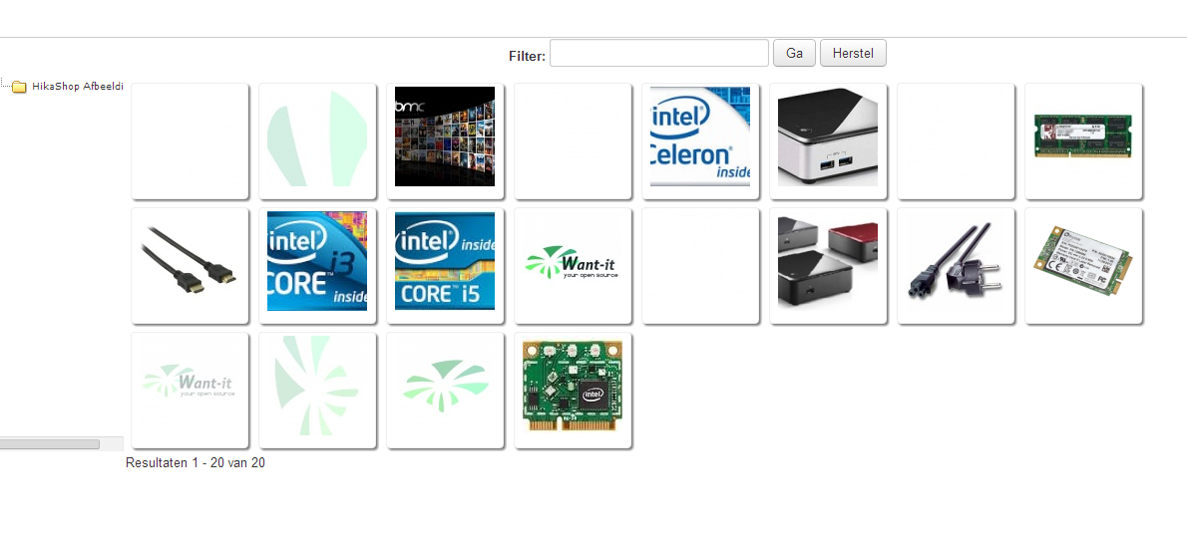The height and width of the screenshot is (537, 1187).
Task: Click the Herstel reset button
Action: click(853, 53)
